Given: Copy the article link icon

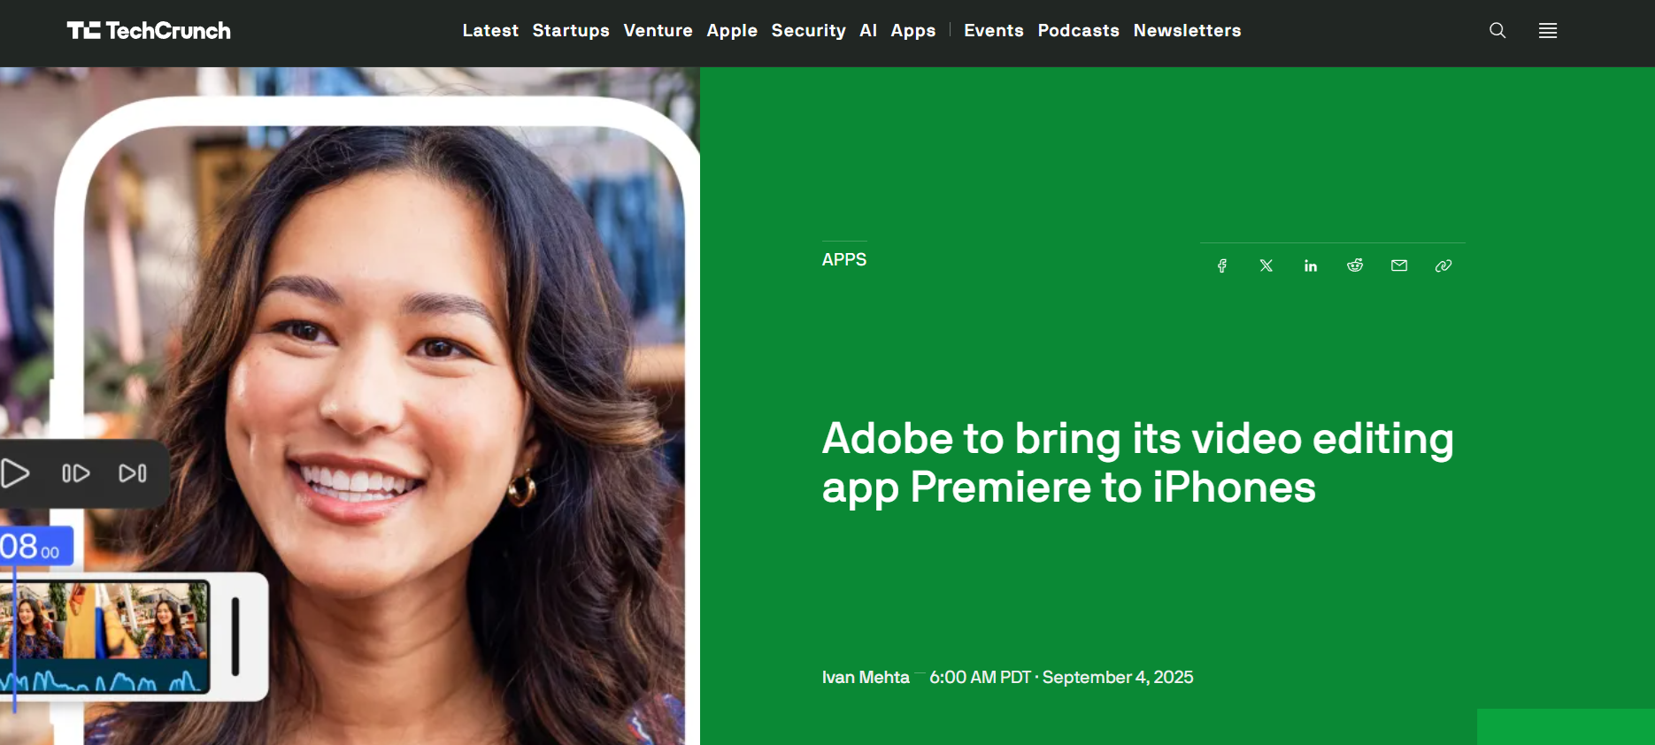Looking at the screenshot, I should 1443,265.
